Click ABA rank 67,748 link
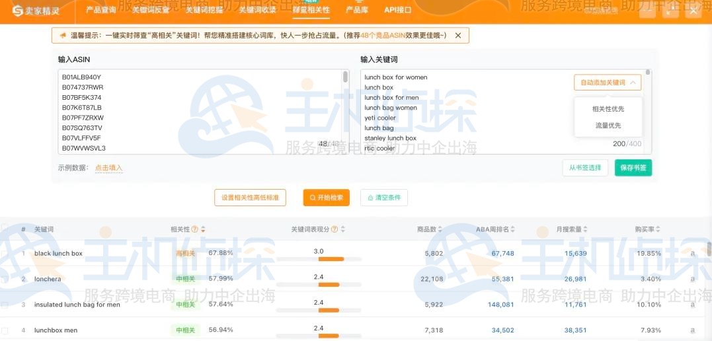The height and width of the screenshot is (341, 712). [x=502, y=253]
